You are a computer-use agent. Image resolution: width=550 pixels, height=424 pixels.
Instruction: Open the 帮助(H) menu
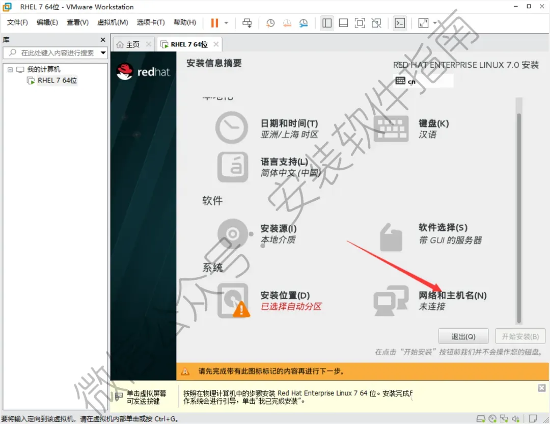tap(185, 22)
